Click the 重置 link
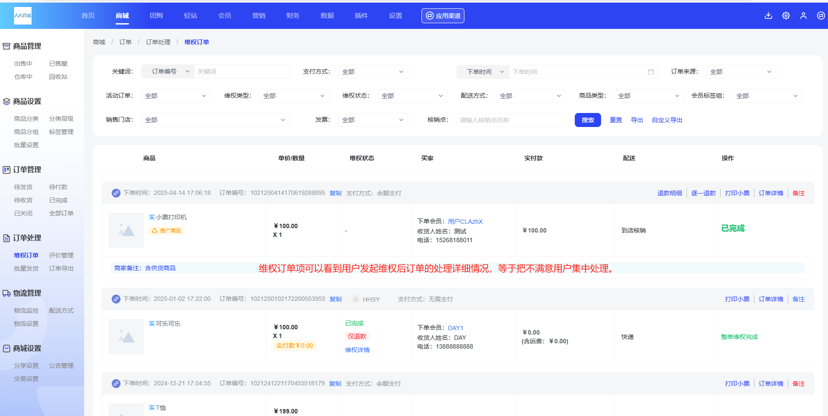The height and width of the screenshot is (416, 828). pyautogui.click(x=616, y=120)
